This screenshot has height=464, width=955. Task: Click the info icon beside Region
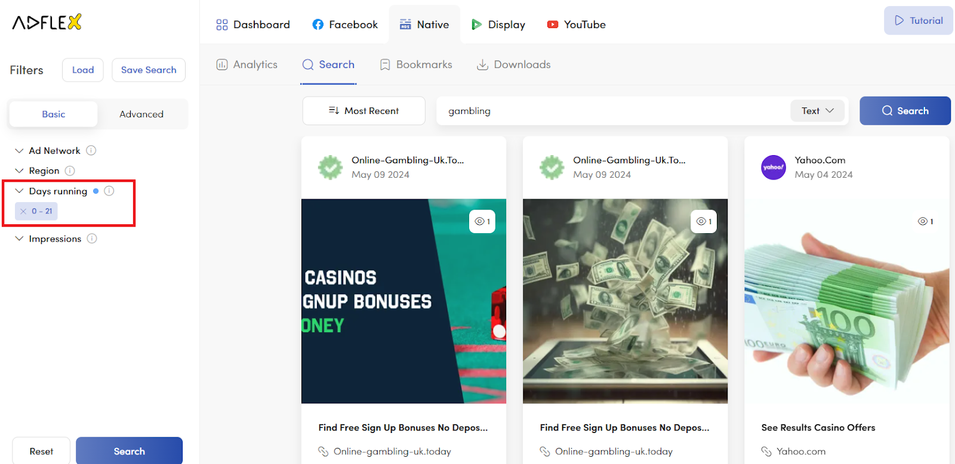70,171
